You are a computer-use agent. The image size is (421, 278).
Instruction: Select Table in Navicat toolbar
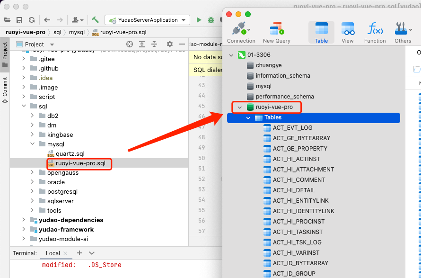point(321,32)
